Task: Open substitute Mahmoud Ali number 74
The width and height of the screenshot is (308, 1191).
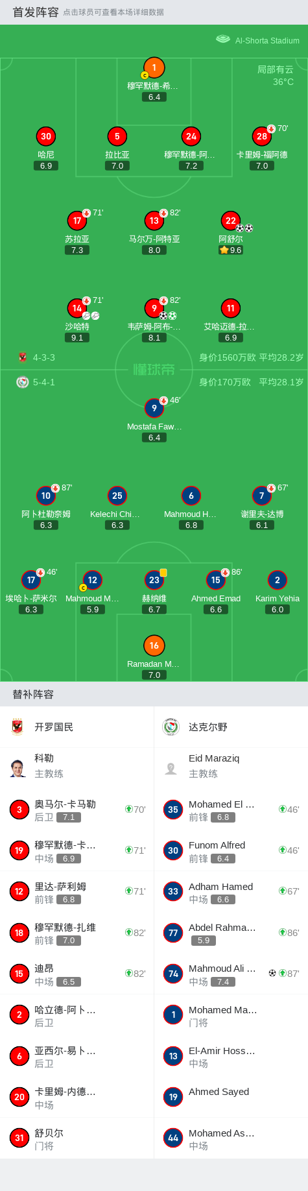Action: [x=231, y=974]
